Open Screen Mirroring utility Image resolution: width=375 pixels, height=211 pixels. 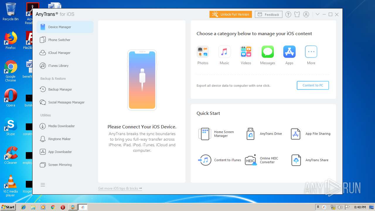(65, 165)
